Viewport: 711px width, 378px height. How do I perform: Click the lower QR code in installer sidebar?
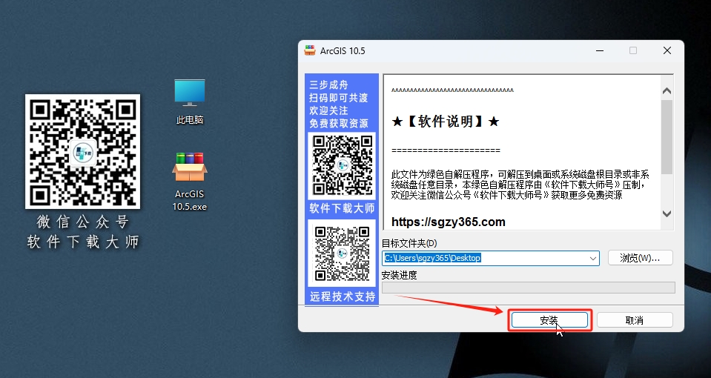click(x=342, y=253)
